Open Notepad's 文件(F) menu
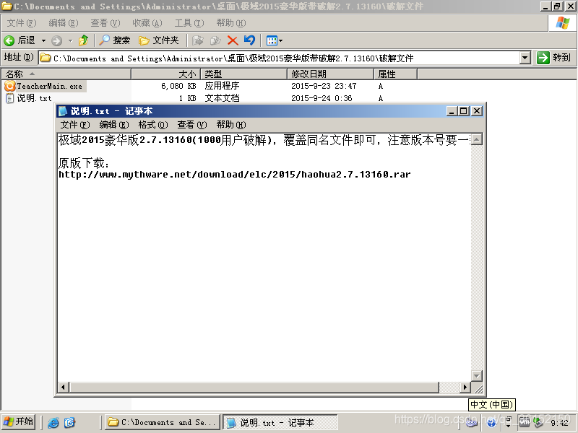Image resolution: width=578 pixels, height=433 pixels. [x=75, y=125]
